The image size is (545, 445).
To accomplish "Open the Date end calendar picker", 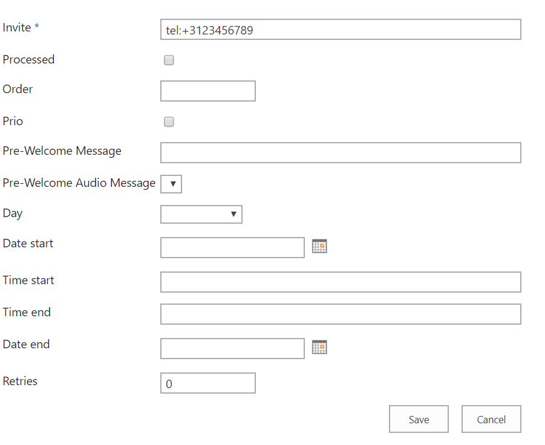I will click(x=319, y=347).
